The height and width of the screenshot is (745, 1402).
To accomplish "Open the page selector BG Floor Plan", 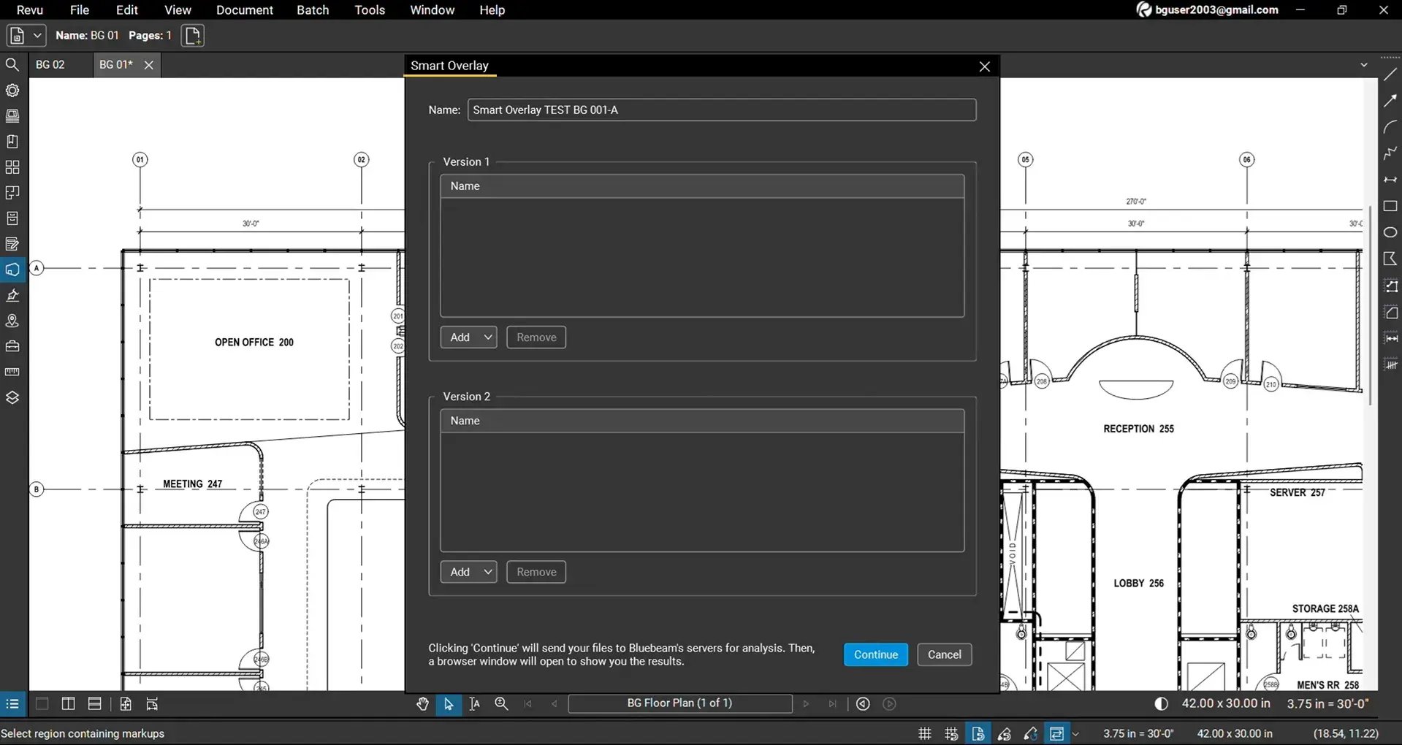I will [x=680, y=703].
